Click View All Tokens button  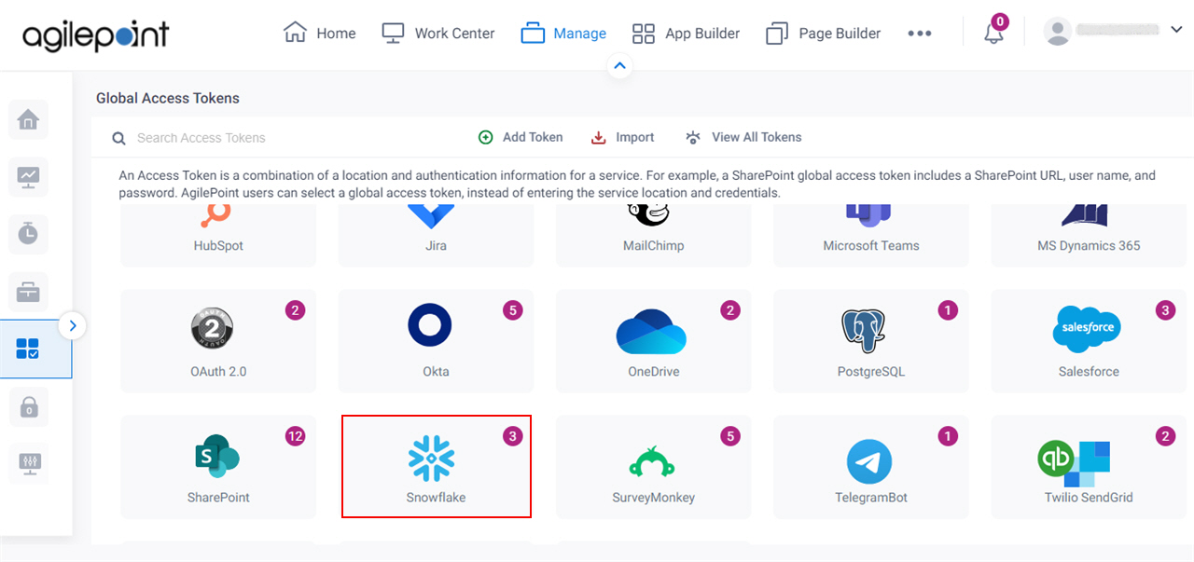point(743,137)
